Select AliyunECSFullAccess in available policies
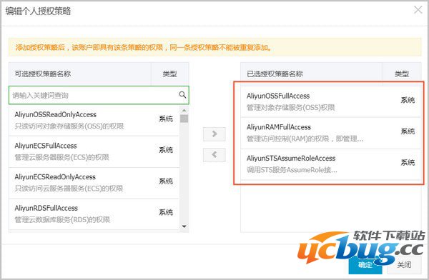Screen dimensions: 429x280 coord(94,151)
